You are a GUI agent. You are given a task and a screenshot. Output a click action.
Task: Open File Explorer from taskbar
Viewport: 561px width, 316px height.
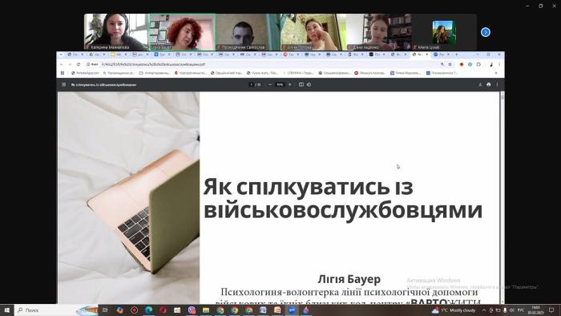pyautogui.click(x=206, y=310)
